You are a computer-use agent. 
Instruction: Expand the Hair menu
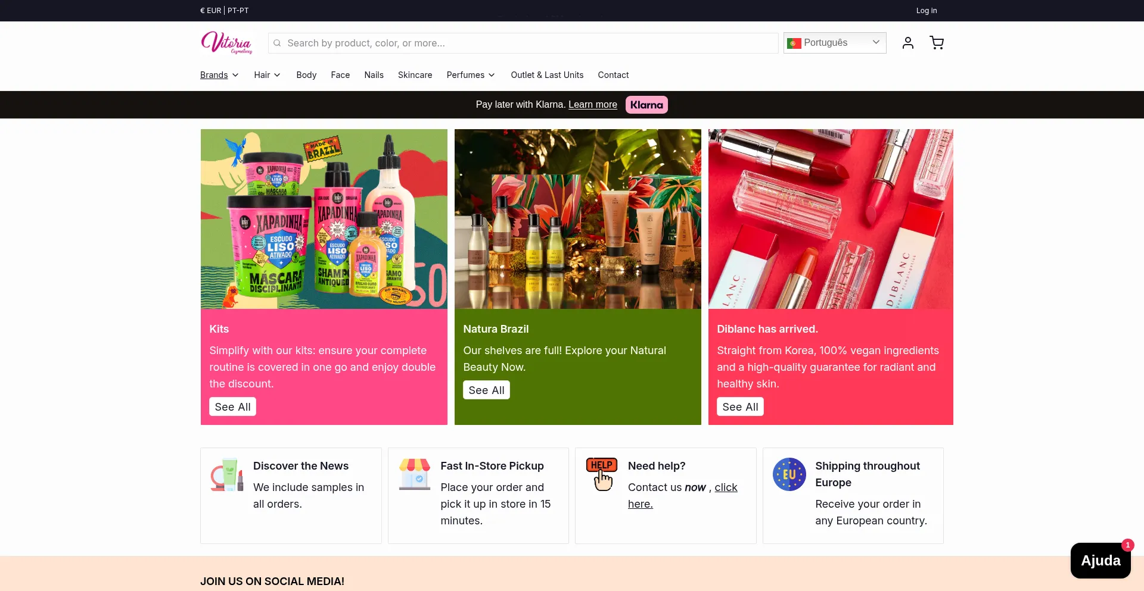pyautogui.click(x=267, y=75)
